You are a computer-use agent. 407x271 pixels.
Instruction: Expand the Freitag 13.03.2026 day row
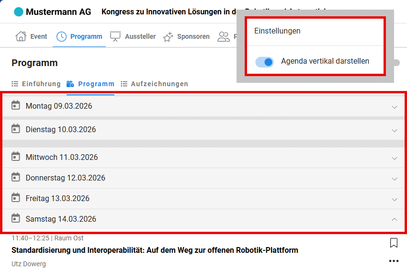click(57, 198)
